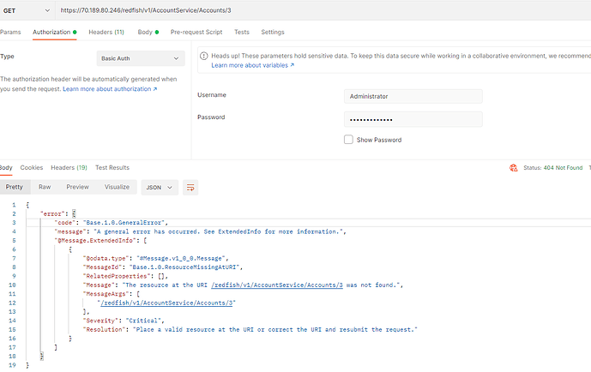591x372 pixels.
Task: Open the GET method dropdown
Action: coord(26,9)
